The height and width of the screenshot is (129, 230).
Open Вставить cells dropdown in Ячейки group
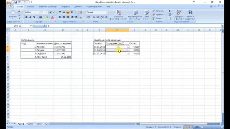[x=159, y=11]
